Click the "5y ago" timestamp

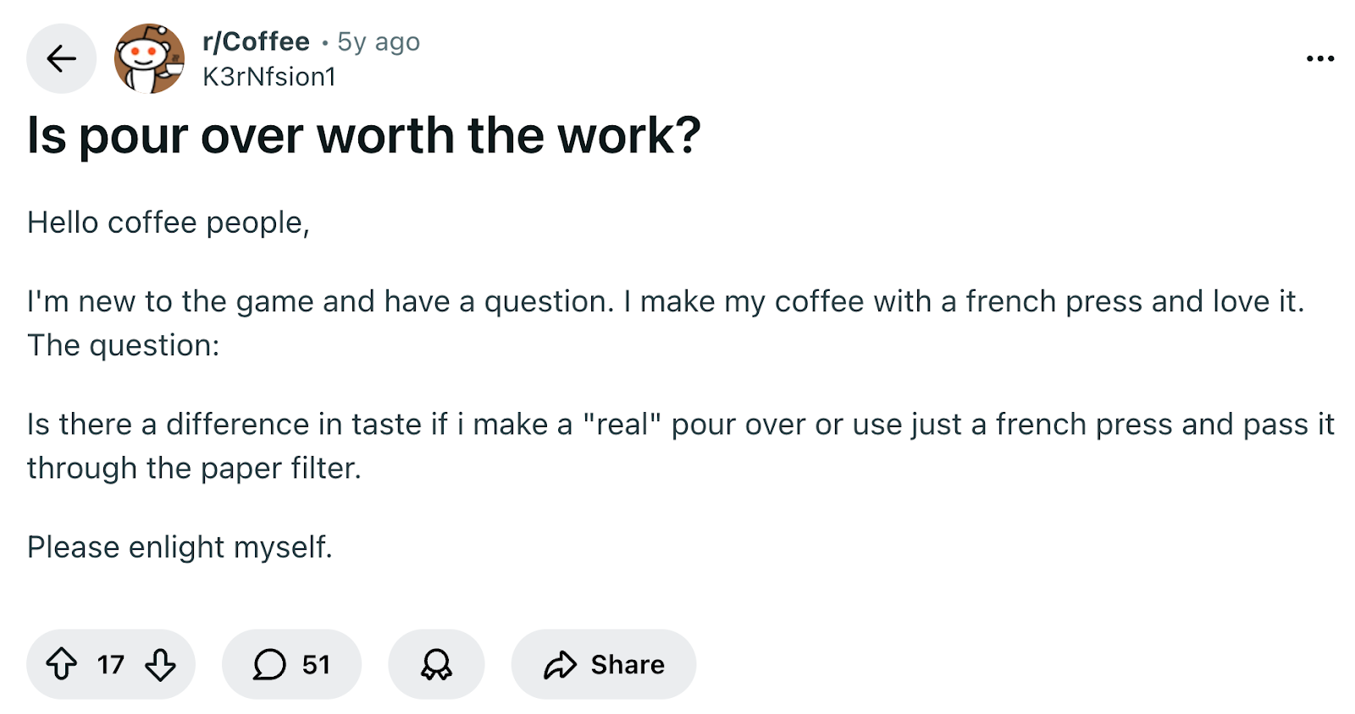378,41
